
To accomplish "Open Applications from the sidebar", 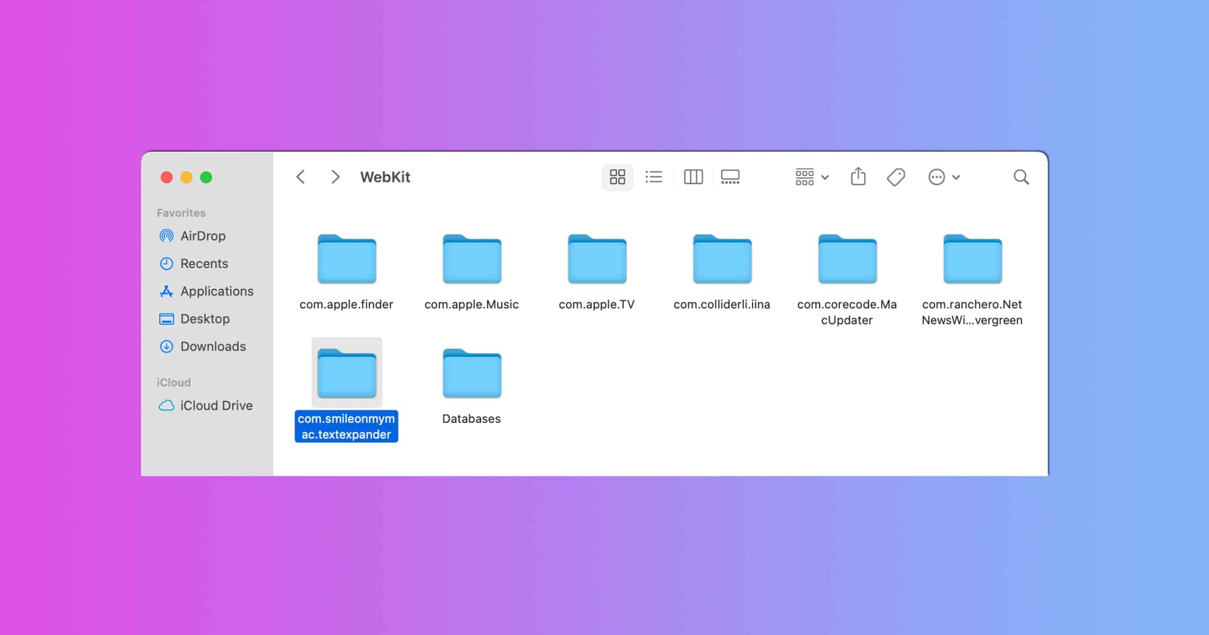I will pyautogui.click(x=217, y=291).
